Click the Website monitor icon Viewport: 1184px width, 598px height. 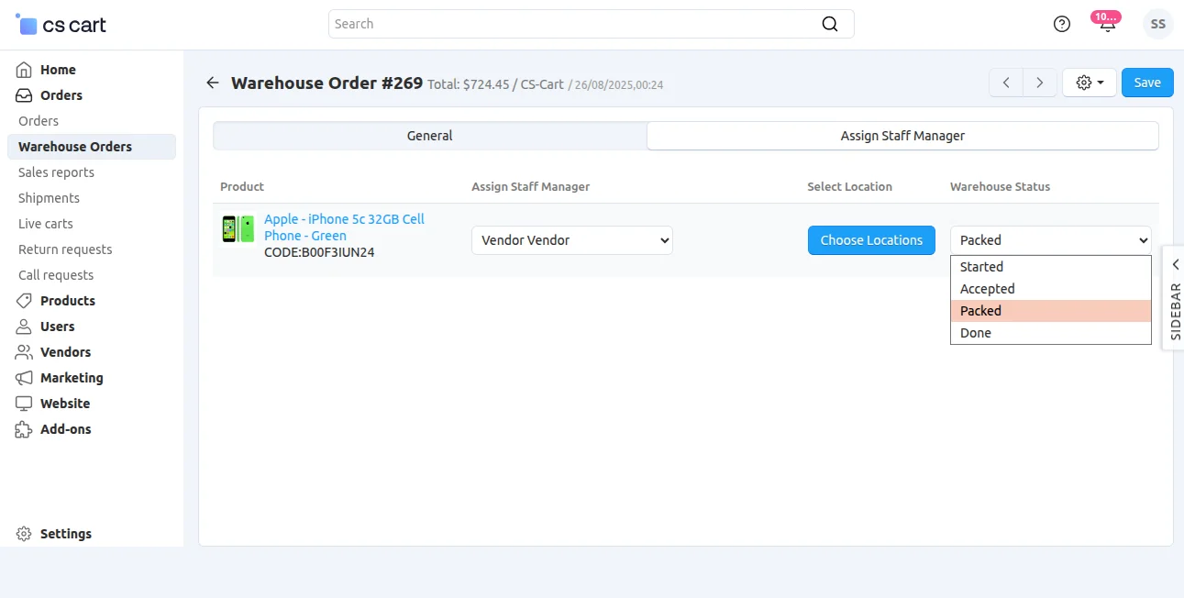pyautogui.click(x=24, y=404)
